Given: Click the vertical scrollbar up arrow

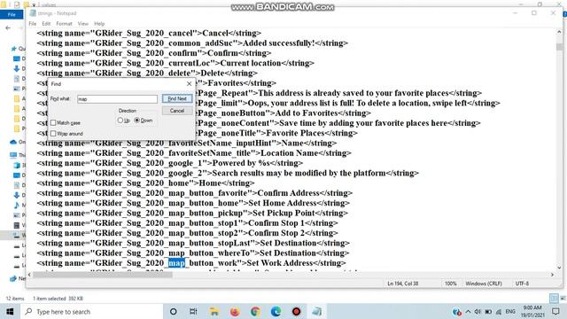Looking at the screenshot, I should pos(559,32).
